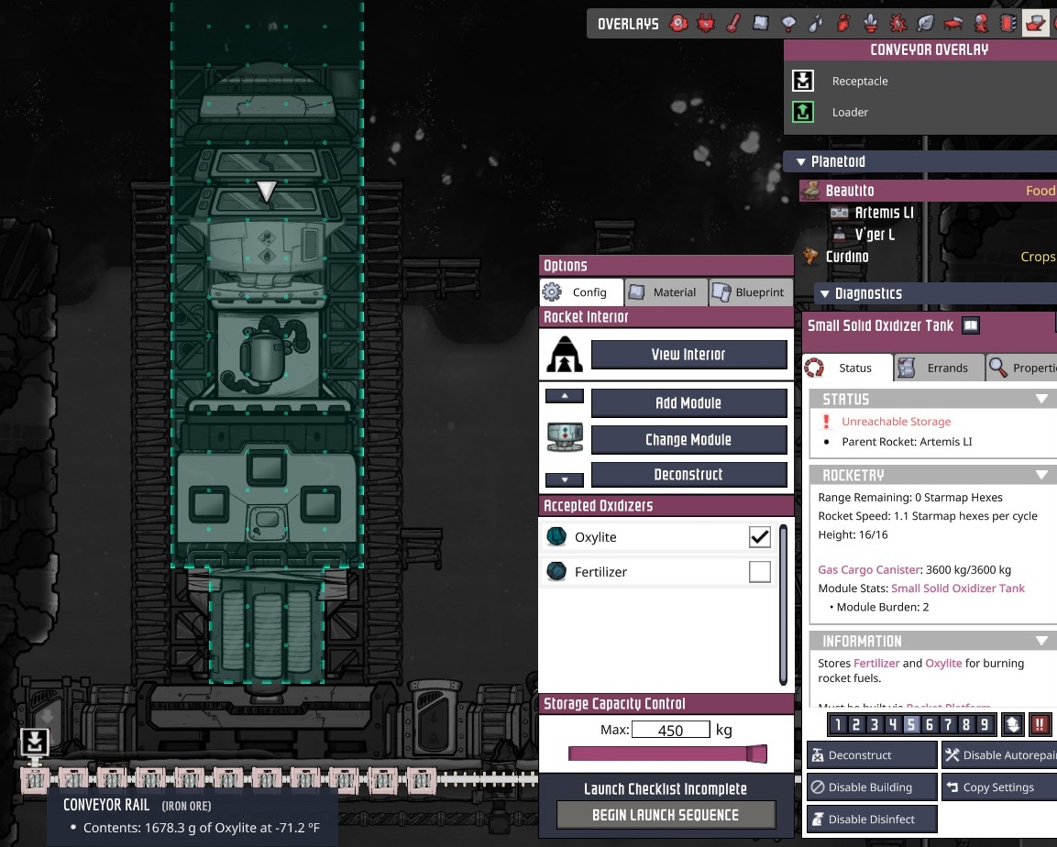
Task: Switch to the Material tab
Action: (666, 292)
